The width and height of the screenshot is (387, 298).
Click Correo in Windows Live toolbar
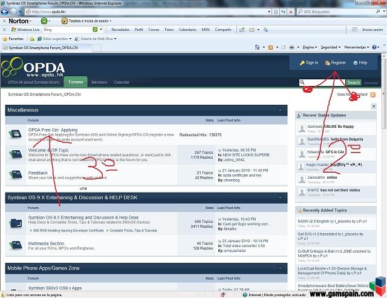[x=154, y=30]
